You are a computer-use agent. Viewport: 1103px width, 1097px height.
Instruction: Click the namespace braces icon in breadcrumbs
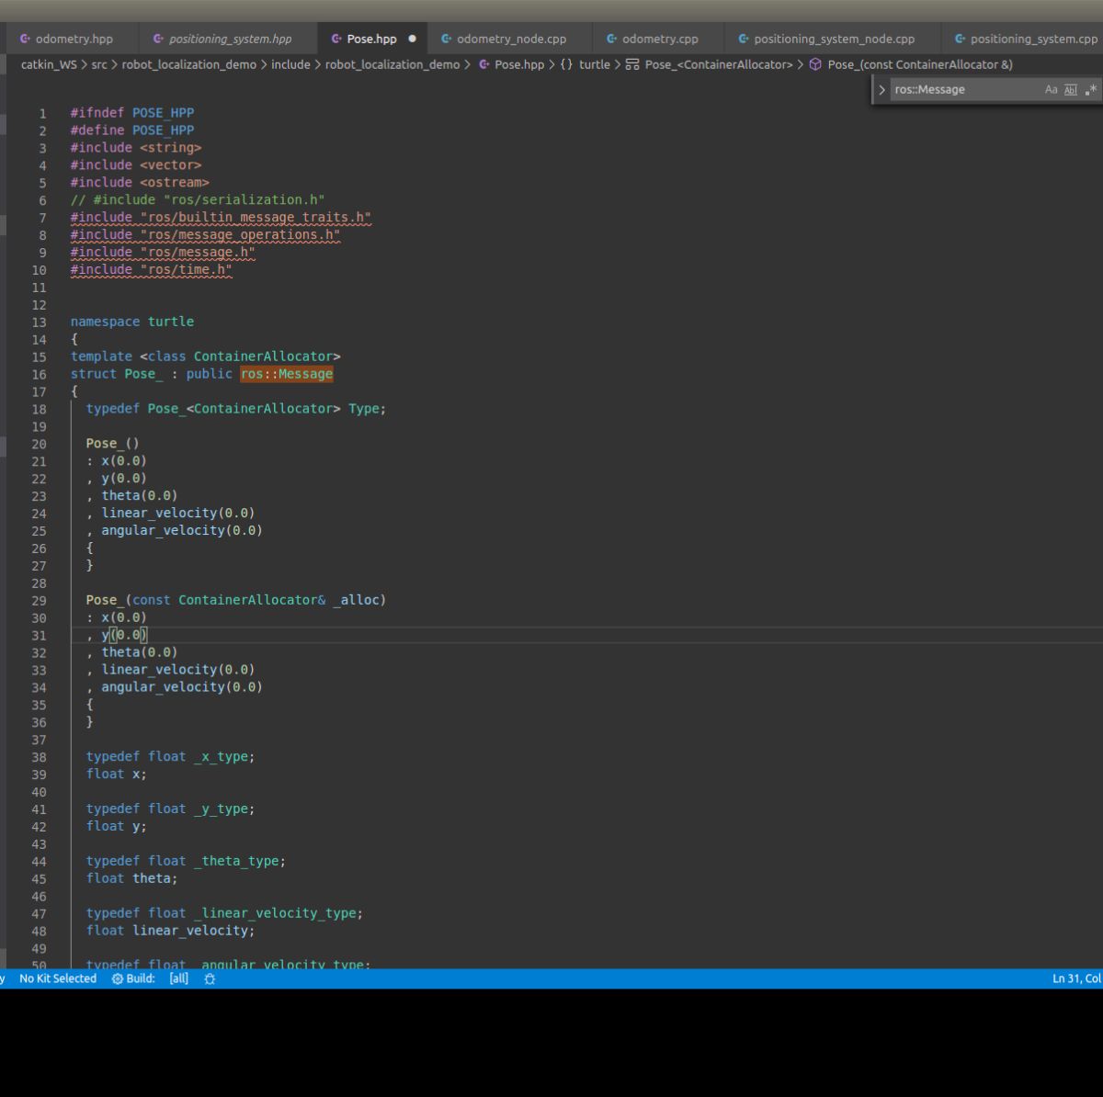click(566, 64)
